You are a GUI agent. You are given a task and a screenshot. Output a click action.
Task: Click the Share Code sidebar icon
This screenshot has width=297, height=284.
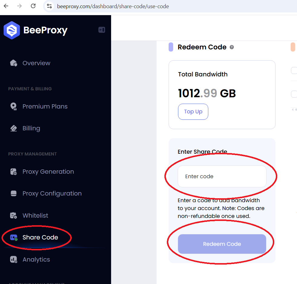[14, 237]
